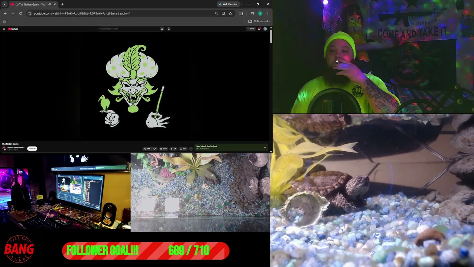Open the Chrome tab search dropdown
Screen dimensions: 474x267
coord(4,4)
